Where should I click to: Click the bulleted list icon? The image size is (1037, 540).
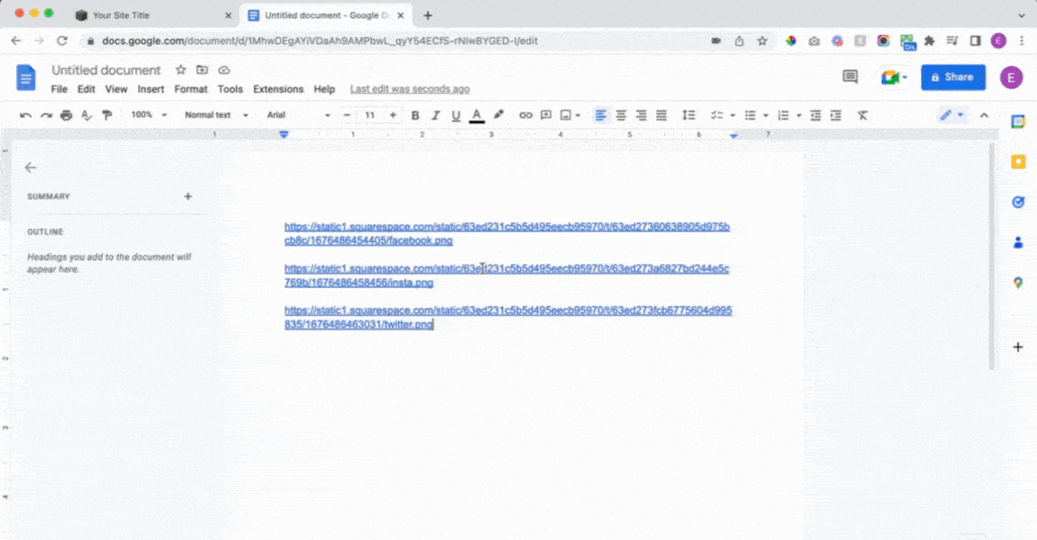tap(750, 116)
